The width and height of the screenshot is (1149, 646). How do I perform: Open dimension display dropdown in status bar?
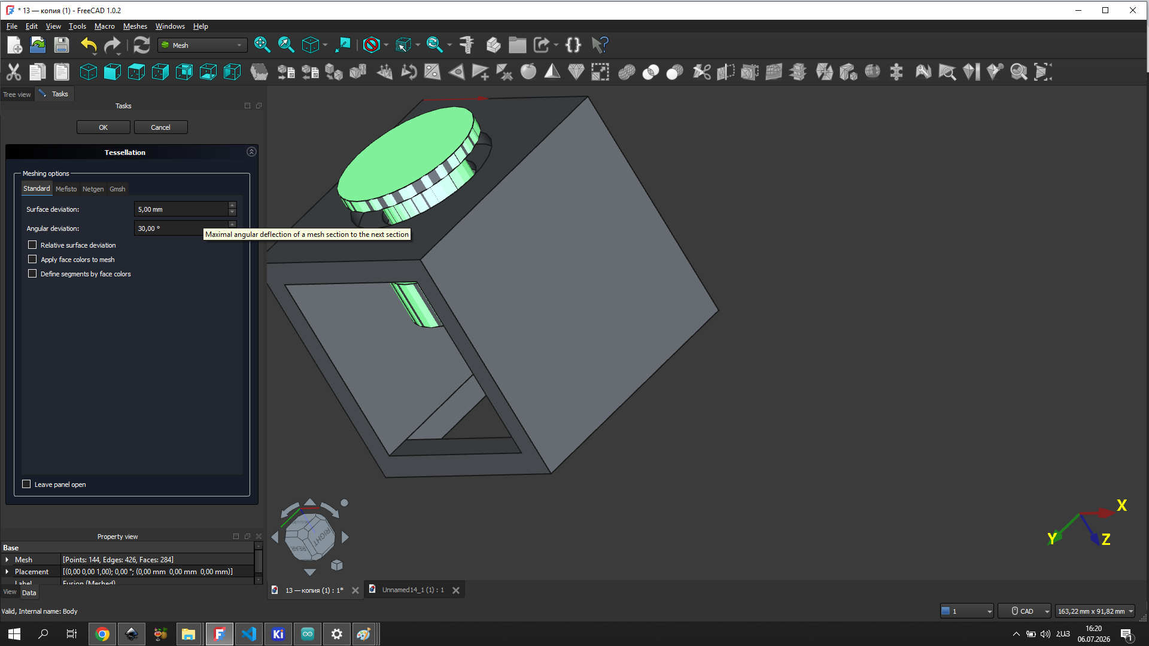point(1095,611)
